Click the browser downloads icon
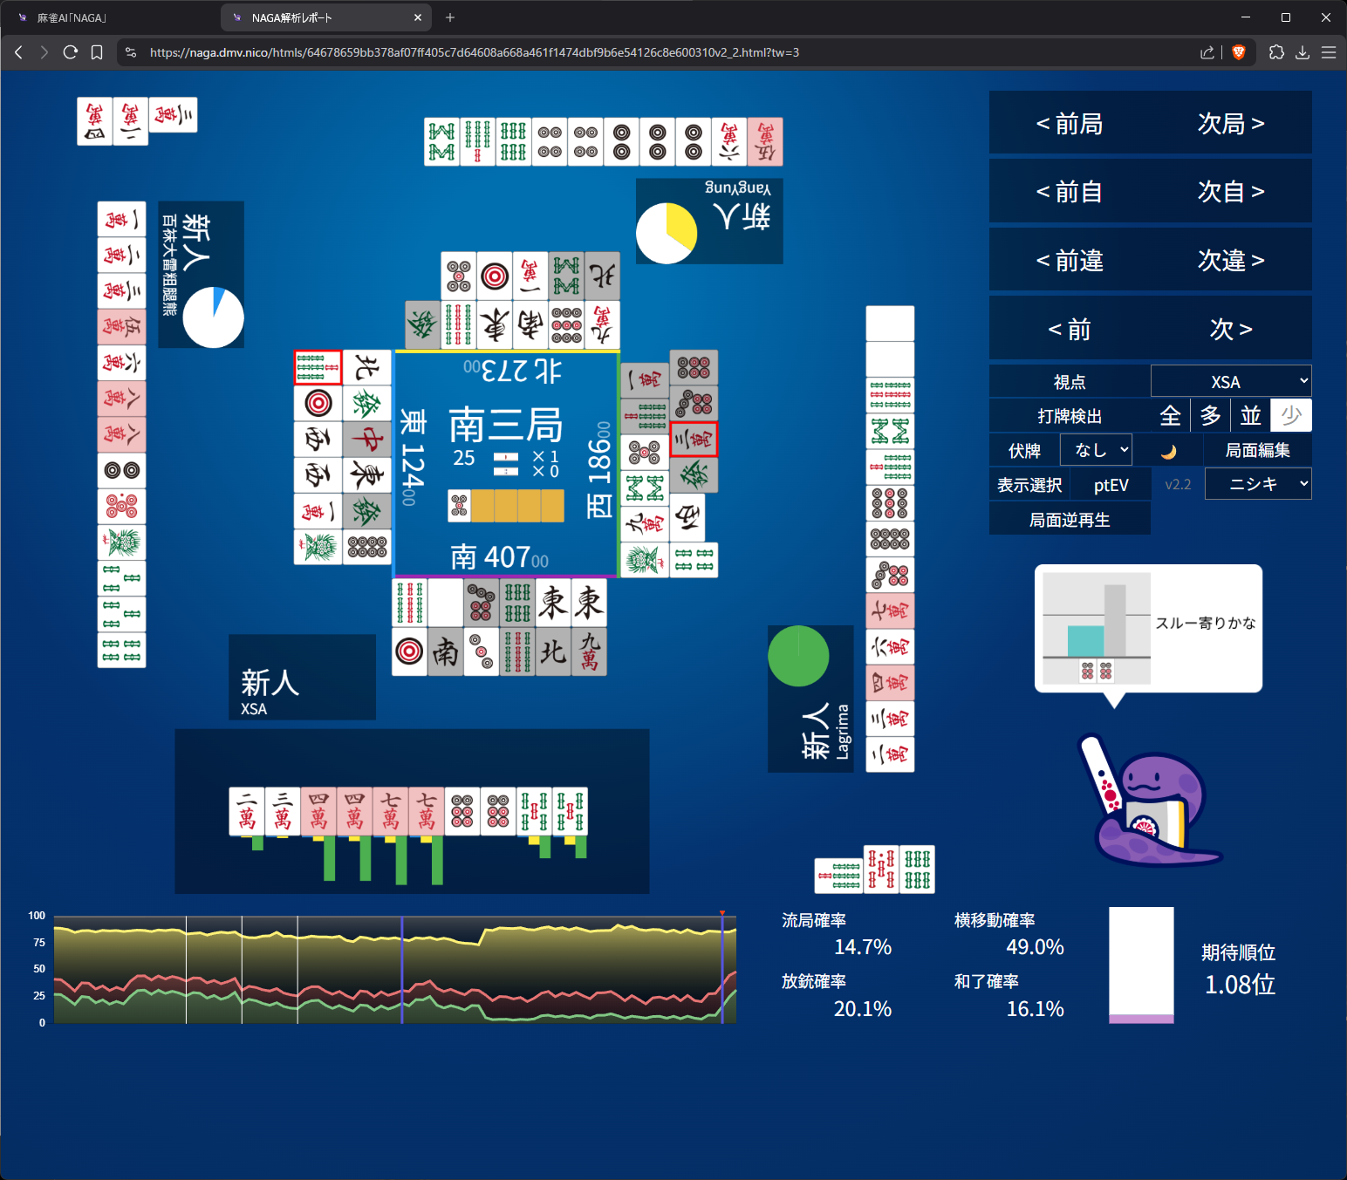This screenshot has height=1180, width=1347. pos(1303,52)
